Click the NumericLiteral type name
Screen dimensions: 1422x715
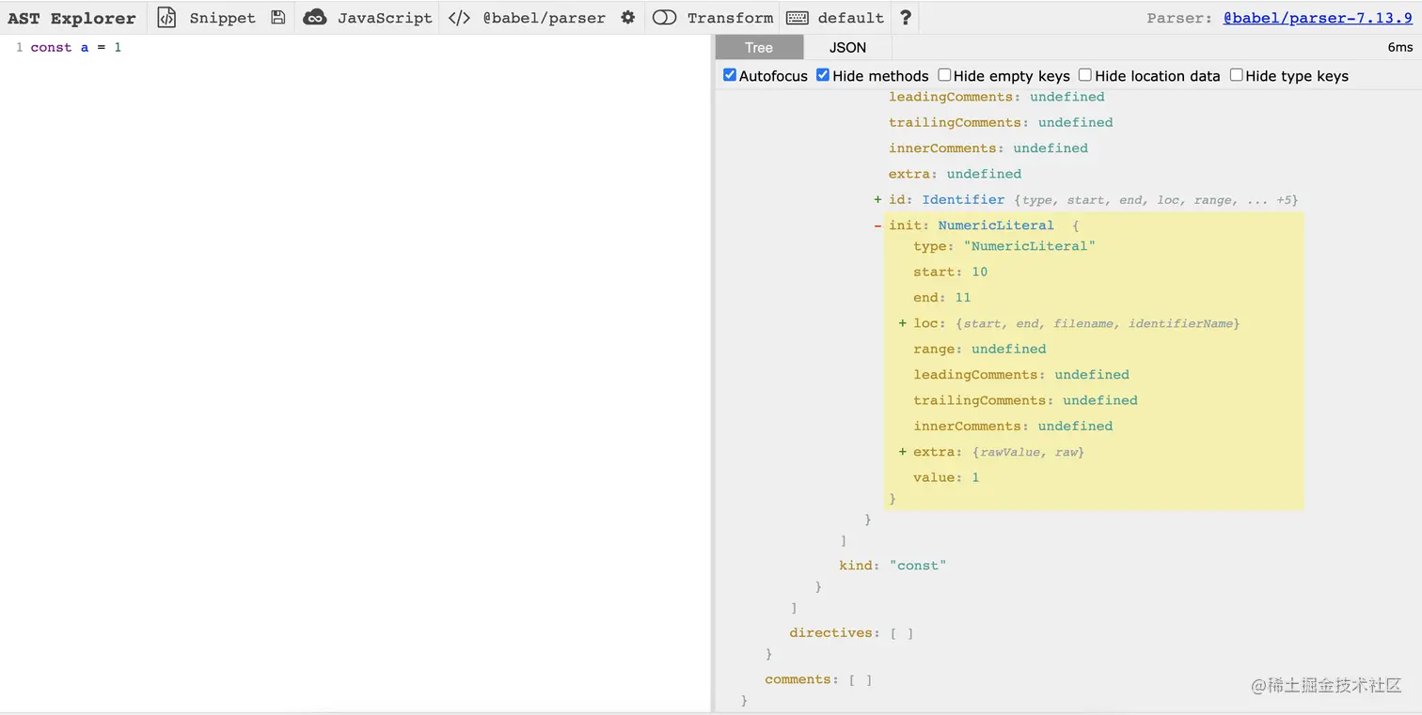[x=996, y=225]
